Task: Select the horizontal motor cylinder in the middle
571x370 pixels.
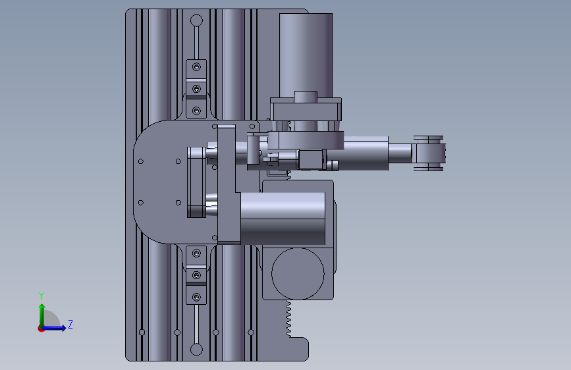Action: pyautogui.click(x=283, y=219)
